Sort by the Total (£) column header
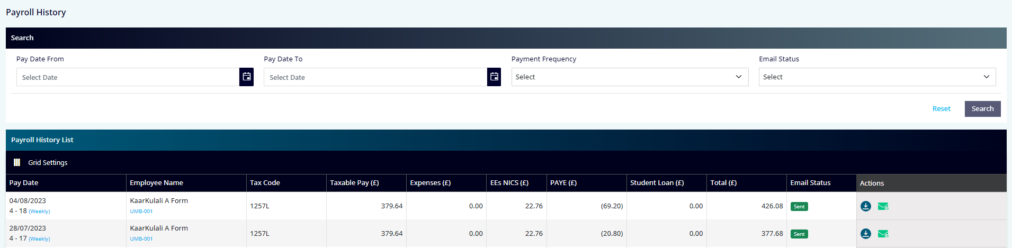This screenshot has width=1012, height=248. 723,182
